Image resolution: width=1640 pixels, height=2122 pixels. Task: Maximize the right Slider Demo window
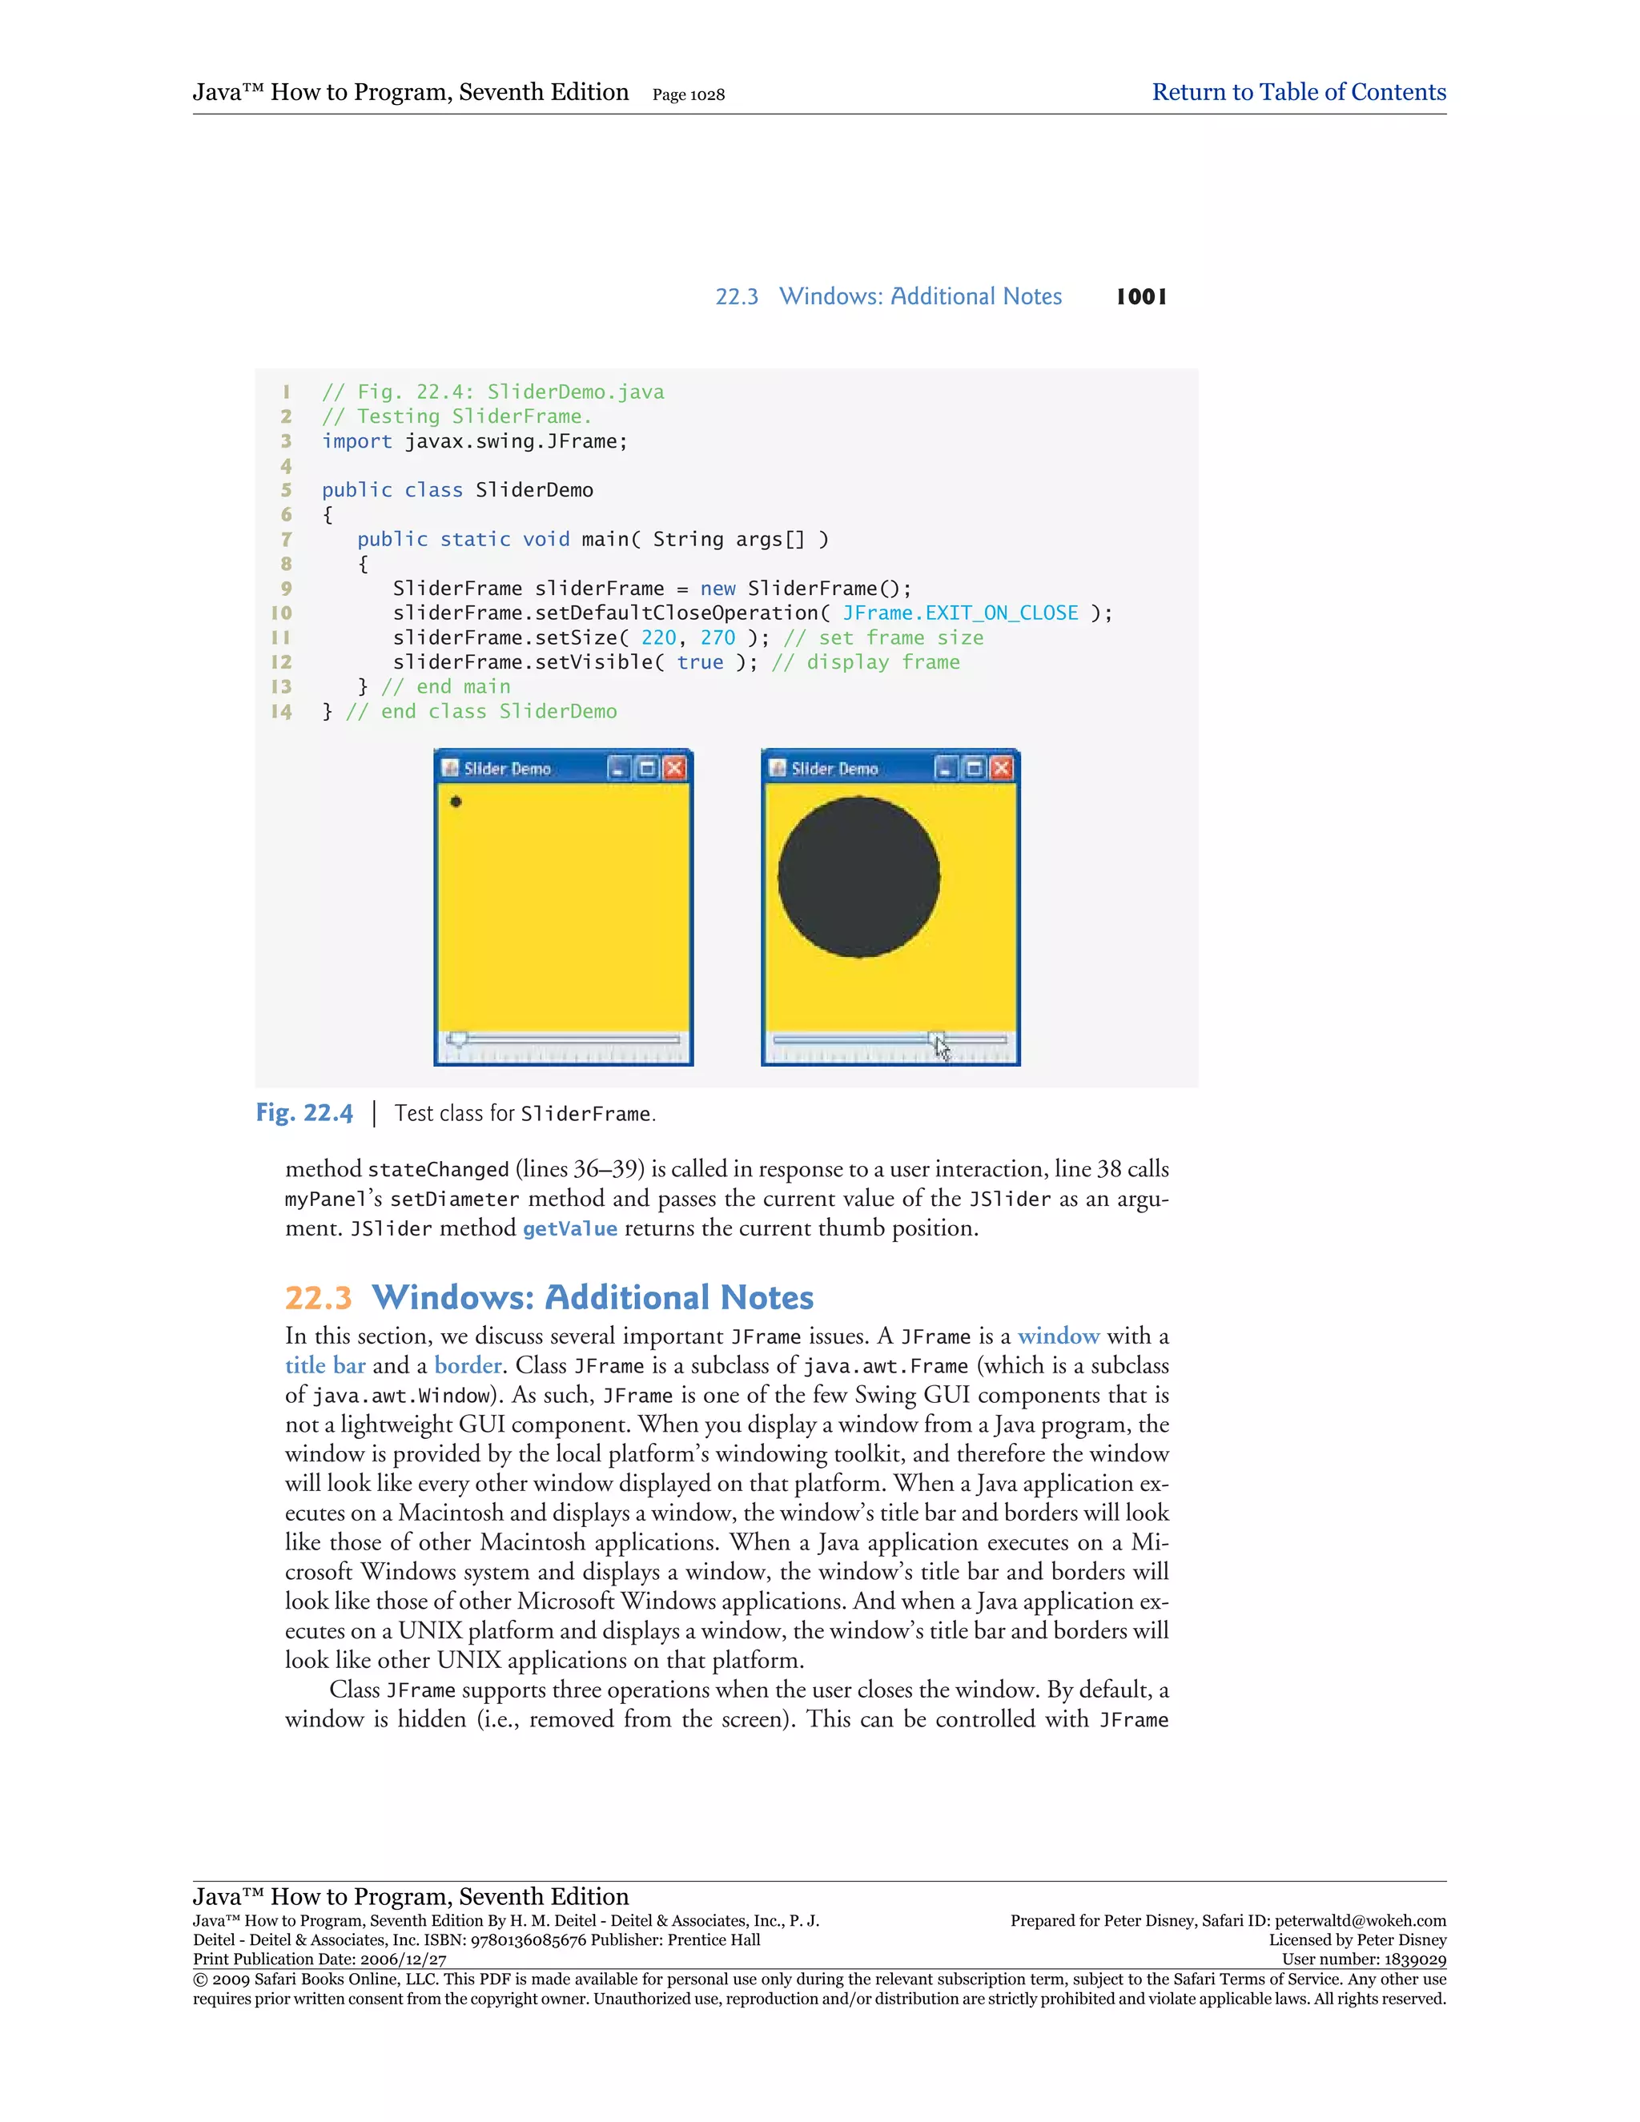(x=975, y=769)
